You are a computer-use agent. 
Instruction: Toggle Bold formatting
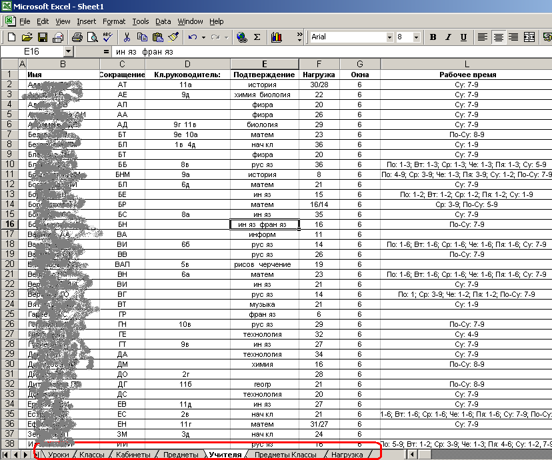(433, 37)
